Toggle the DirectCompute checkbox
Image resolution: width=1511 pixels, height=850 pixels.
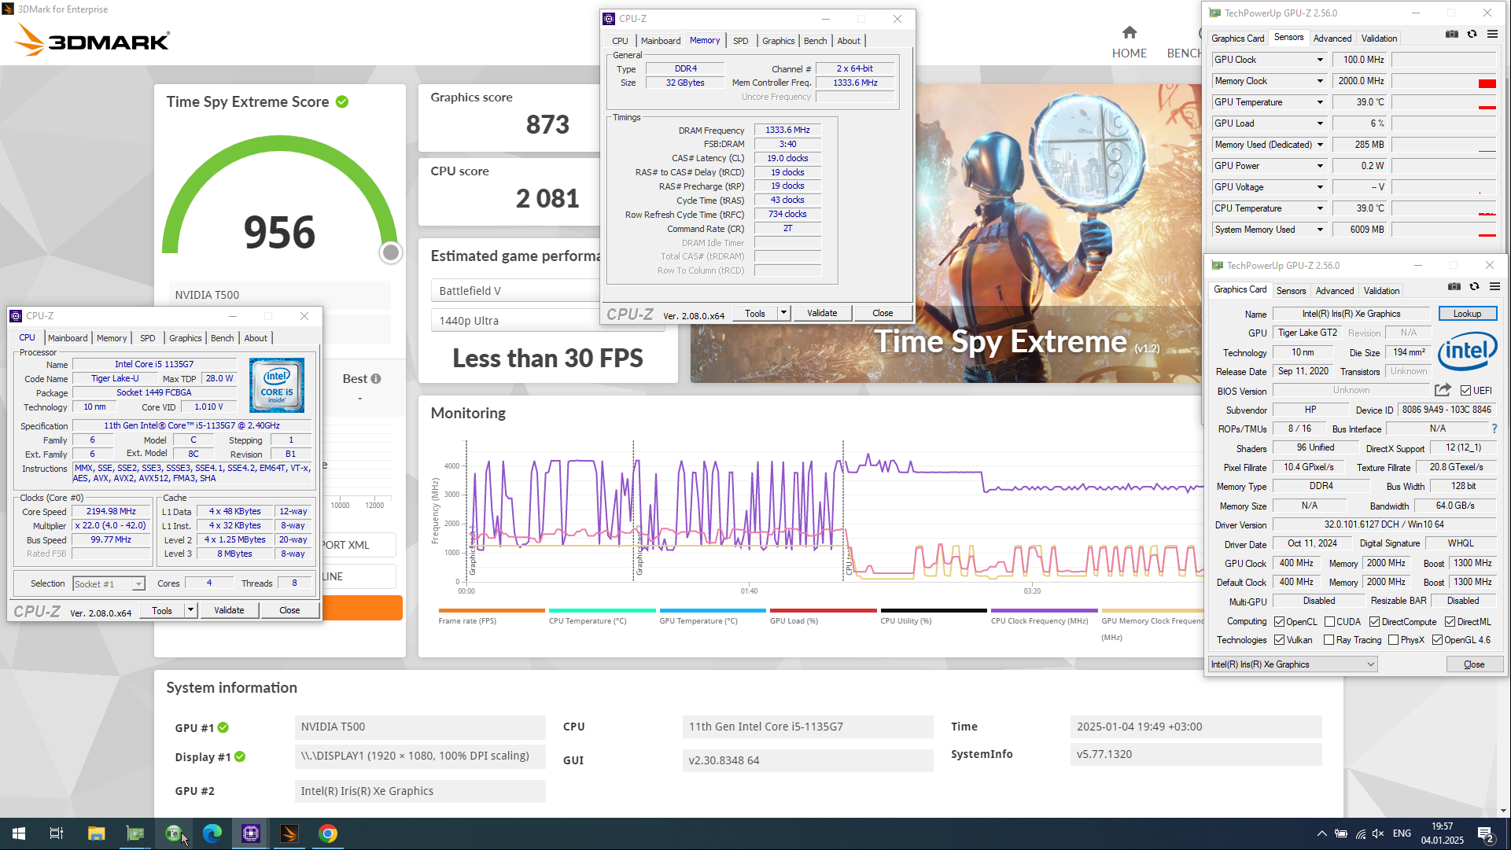coord(1375,622)
